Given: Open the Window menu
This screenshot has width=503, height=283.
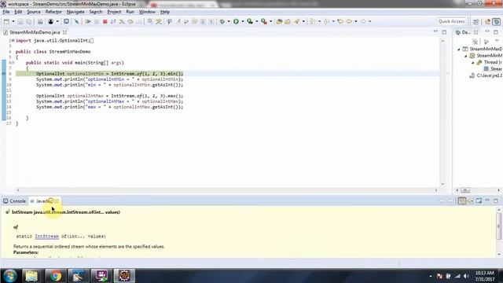Looking at the screenshot, I should tap(147, 12).
